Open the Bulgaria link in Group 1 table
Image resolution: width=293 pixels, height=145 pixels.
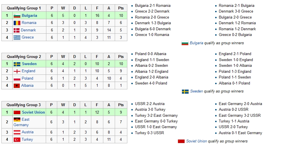29,15
